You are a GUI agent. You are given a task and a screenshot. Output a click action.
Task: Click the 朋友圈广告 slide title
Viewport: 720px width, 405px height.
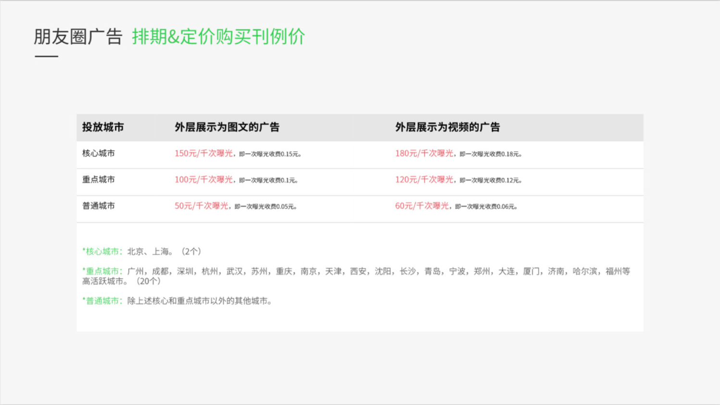(x=78, y=37)
